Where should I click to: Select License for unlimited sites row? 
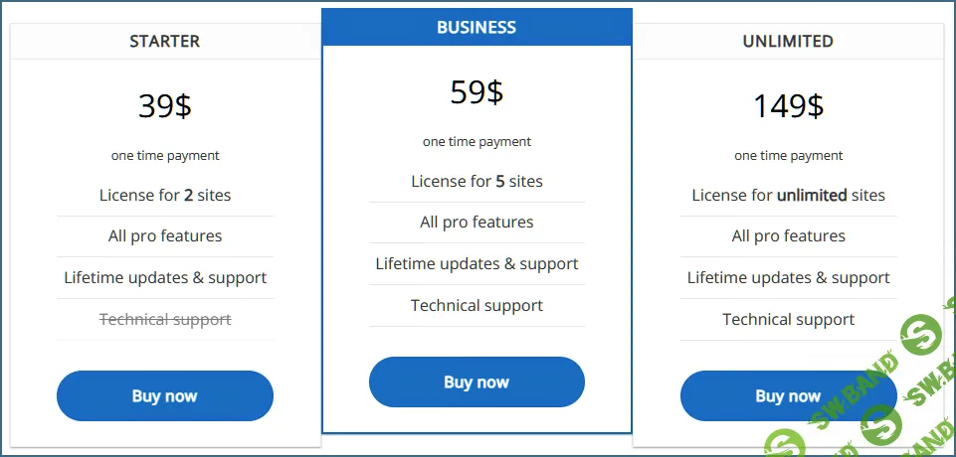(x=788, y=195)
